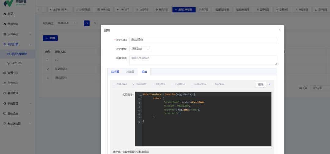Open the 10条/页 page size dropdown
This screenshot has height=154, width=330.
click(320, 88)
